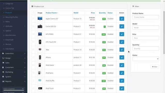Click the Product List panel list icon
The image size is (165, 93).
(x=32, y=6)
